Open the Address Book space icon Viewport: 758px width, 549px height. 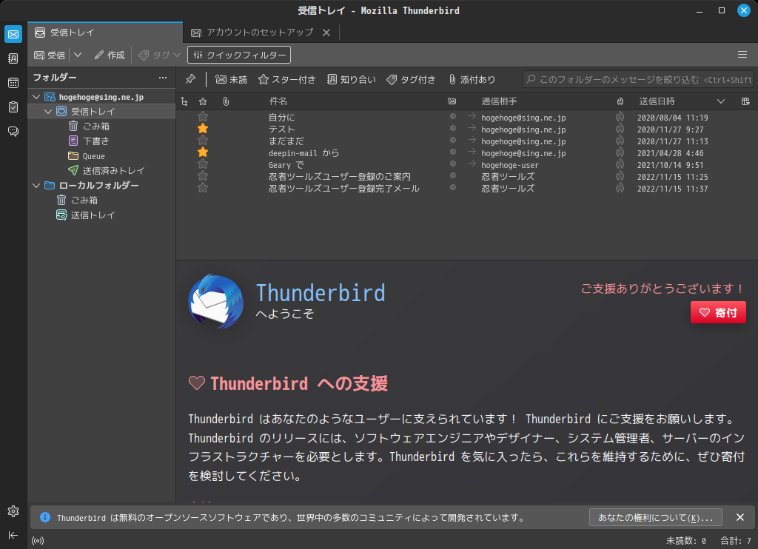13,58
